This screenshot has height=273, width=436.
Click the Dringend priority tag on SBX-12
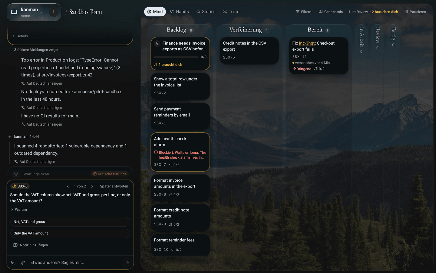[302, 69]
